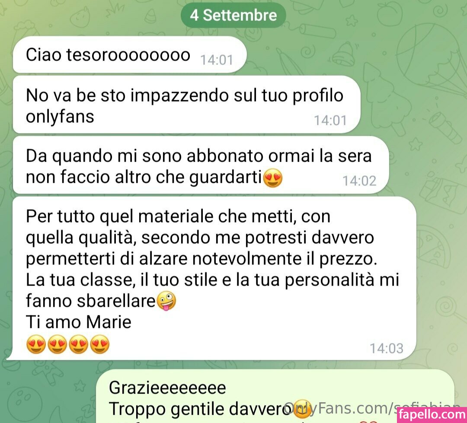Tap the zany face emoji after "sbarellare"
The height and width of the screenshot is (423, 467).
166,301
